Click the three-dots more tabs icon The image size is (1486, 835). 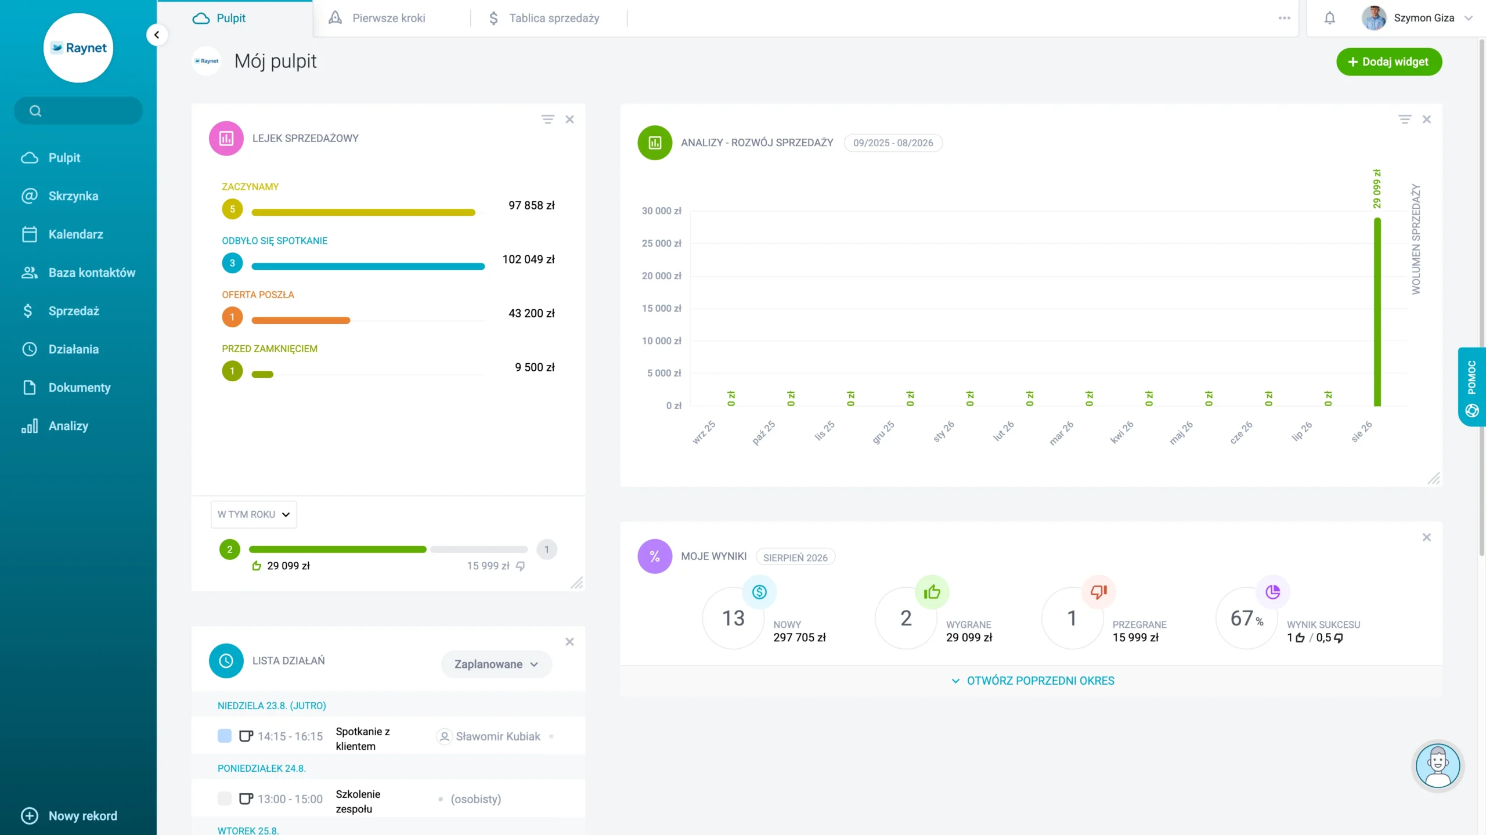[x=1284, y=18]
